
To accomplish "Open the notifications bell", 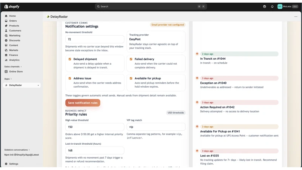I will pos(272,6).
